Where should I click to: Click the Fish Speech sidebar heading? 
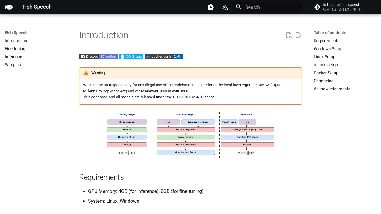click(16, 33)
